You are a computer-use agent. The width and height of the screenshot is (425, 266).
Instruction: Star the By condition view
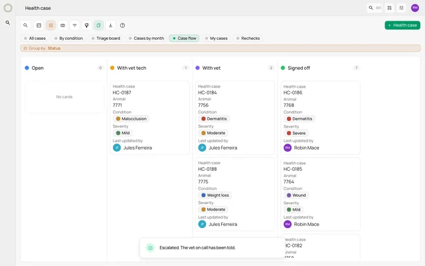tap(56, 39)
